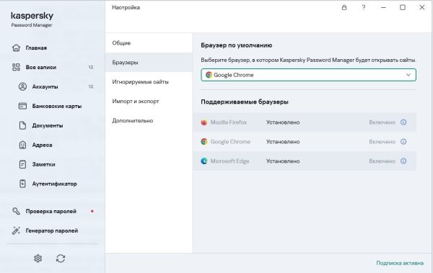This screenshot has width=433, height=273.
Task: Open the default browser dropdown
Action: click(x=308, y=75)
